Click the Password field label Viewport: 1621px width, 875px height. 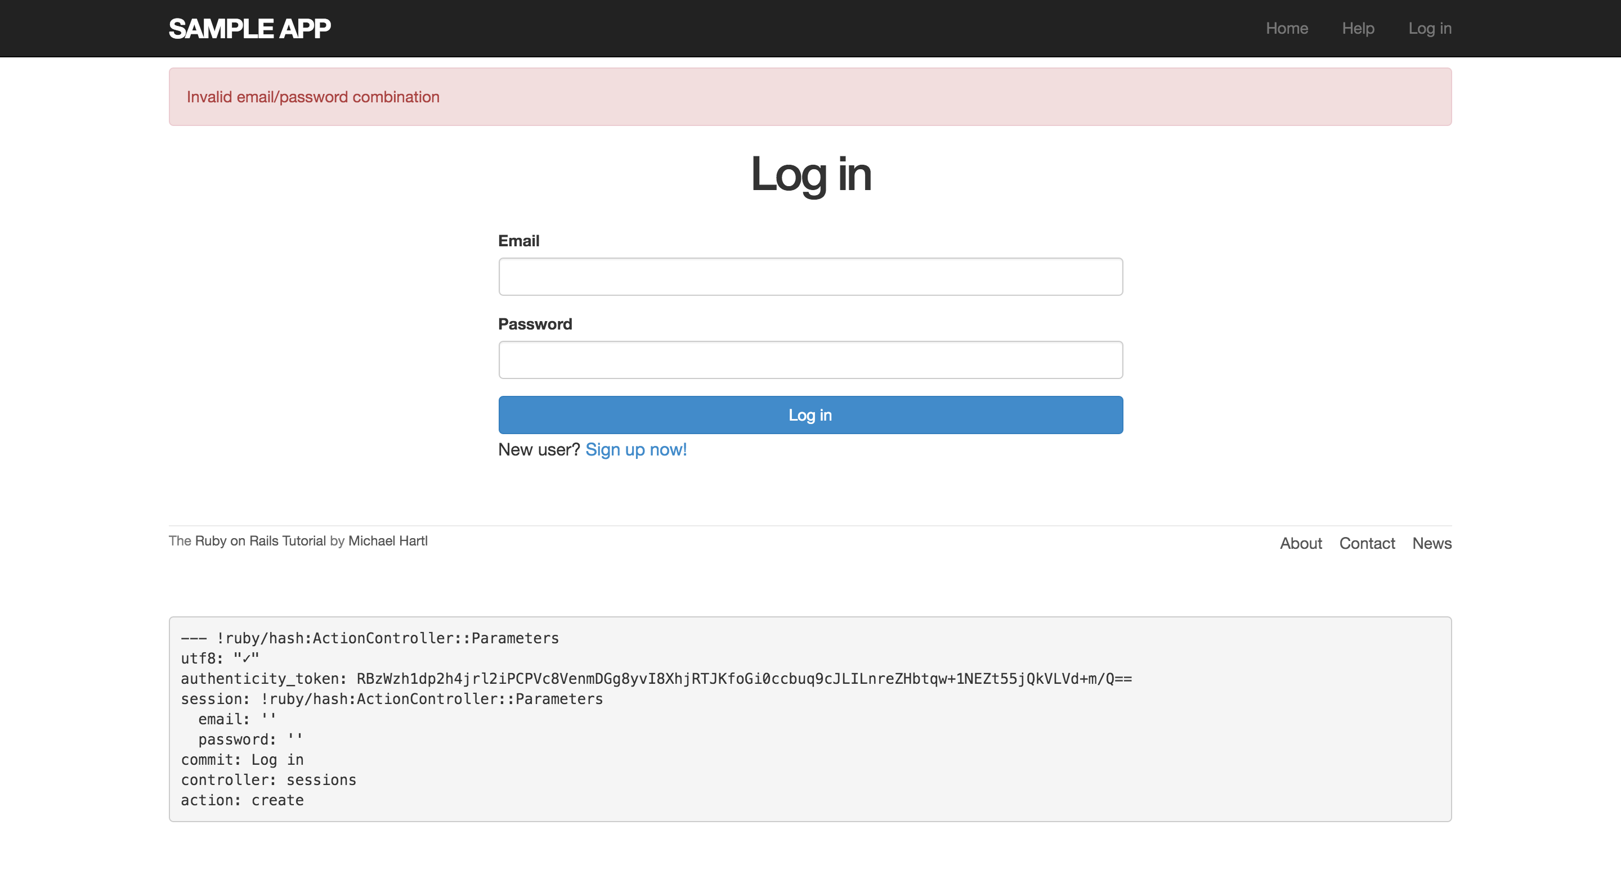coord(535,324)
